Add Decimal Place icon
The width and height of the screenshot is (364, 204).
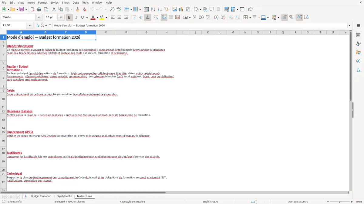point(216,18)
